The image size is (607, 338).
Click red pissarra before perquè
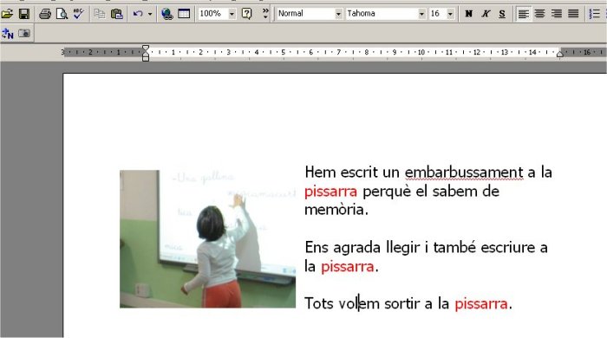point(330,192)
